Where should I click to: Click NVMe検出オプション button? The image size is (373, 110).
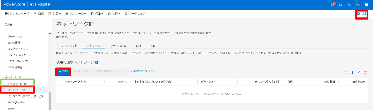point(110,71)
